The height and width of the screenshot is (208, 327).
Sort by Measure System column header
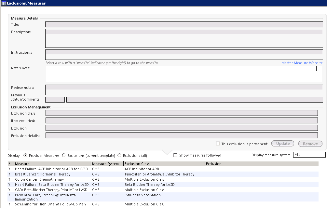point(107,164)
